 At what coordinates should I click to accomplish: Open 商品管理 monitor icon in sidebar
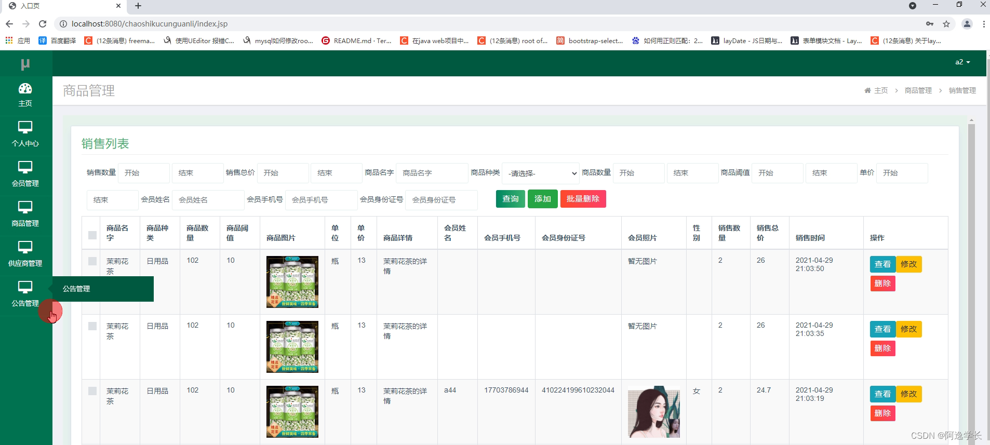[25, 207]
